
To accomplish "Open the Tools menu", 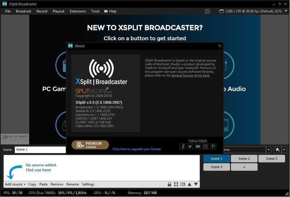I will pyautogui.click(x=95, y=11).
